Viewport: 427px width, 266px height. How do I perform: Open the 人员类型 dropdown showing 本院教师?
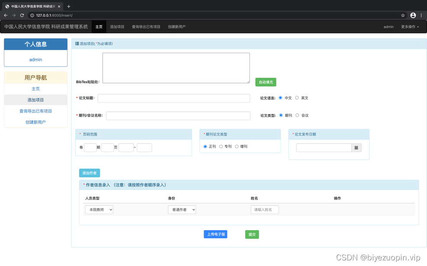99,209
